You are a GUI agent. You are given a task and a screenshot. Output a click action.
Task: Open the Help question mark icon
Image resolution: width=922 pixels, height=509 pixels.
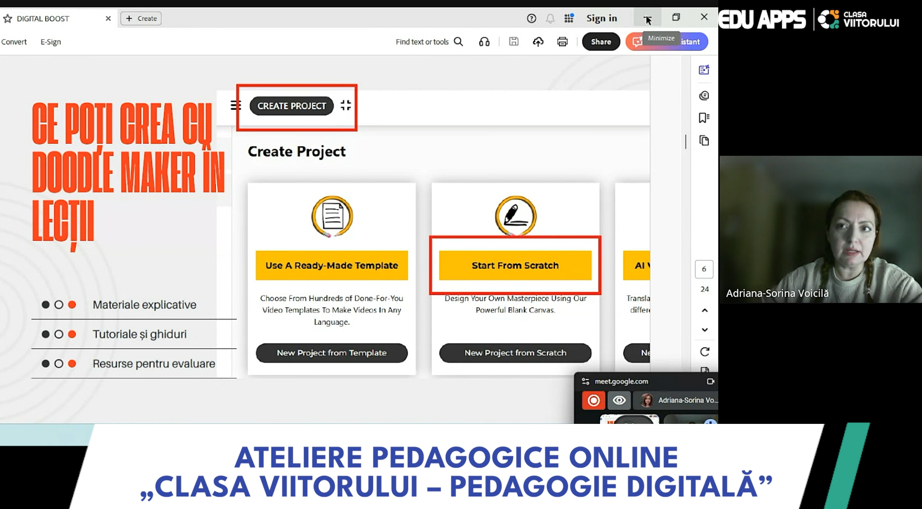[x=532, y=18]
